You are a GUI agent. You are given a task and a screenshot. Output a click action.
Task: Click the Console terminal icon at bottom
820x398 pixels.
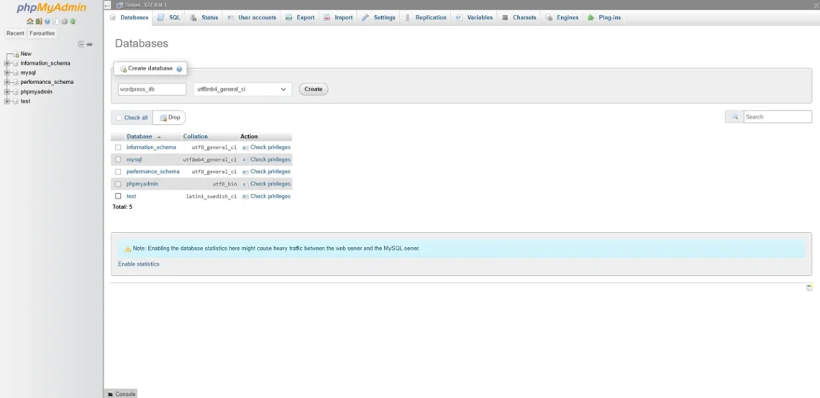pos(110,394)
